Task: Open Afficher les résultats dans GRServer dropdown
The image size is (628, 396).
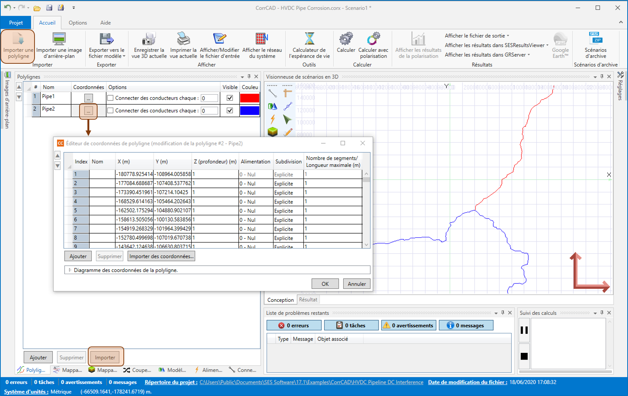Action: 487,55
